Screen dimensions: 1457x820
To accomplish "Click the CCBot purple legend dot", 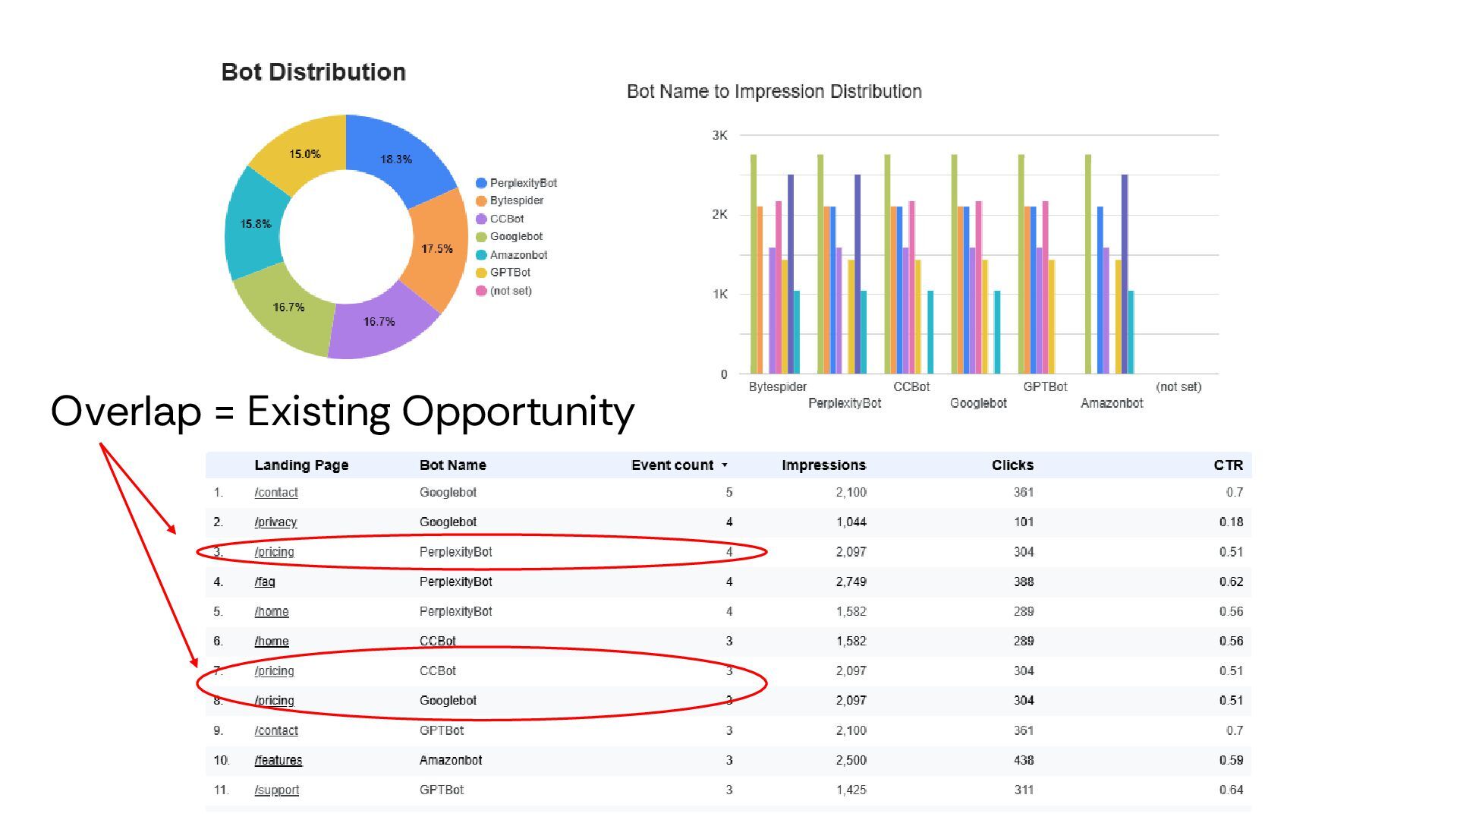I will (480, 219).
